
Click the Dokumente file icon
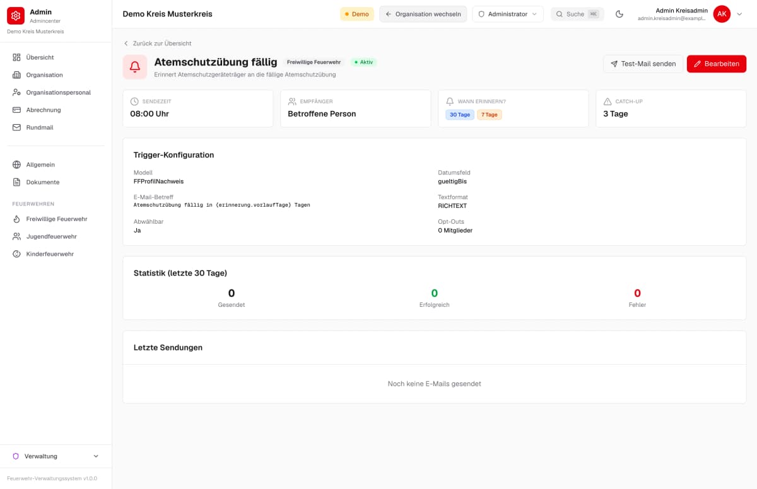tap(16, 183)
